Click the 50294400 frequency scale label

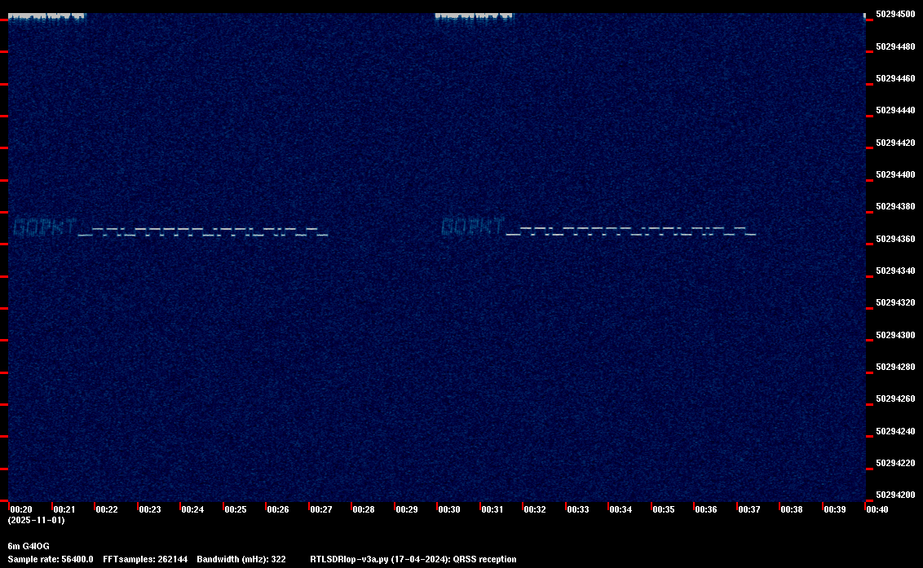click(x=894, y=174)
